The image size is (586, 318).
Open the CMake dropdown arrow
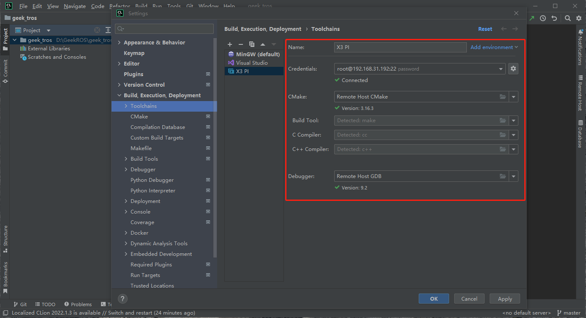[x=513, y=97]
